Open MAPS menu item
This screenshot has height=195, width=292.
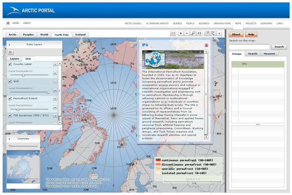click(238, 24)
